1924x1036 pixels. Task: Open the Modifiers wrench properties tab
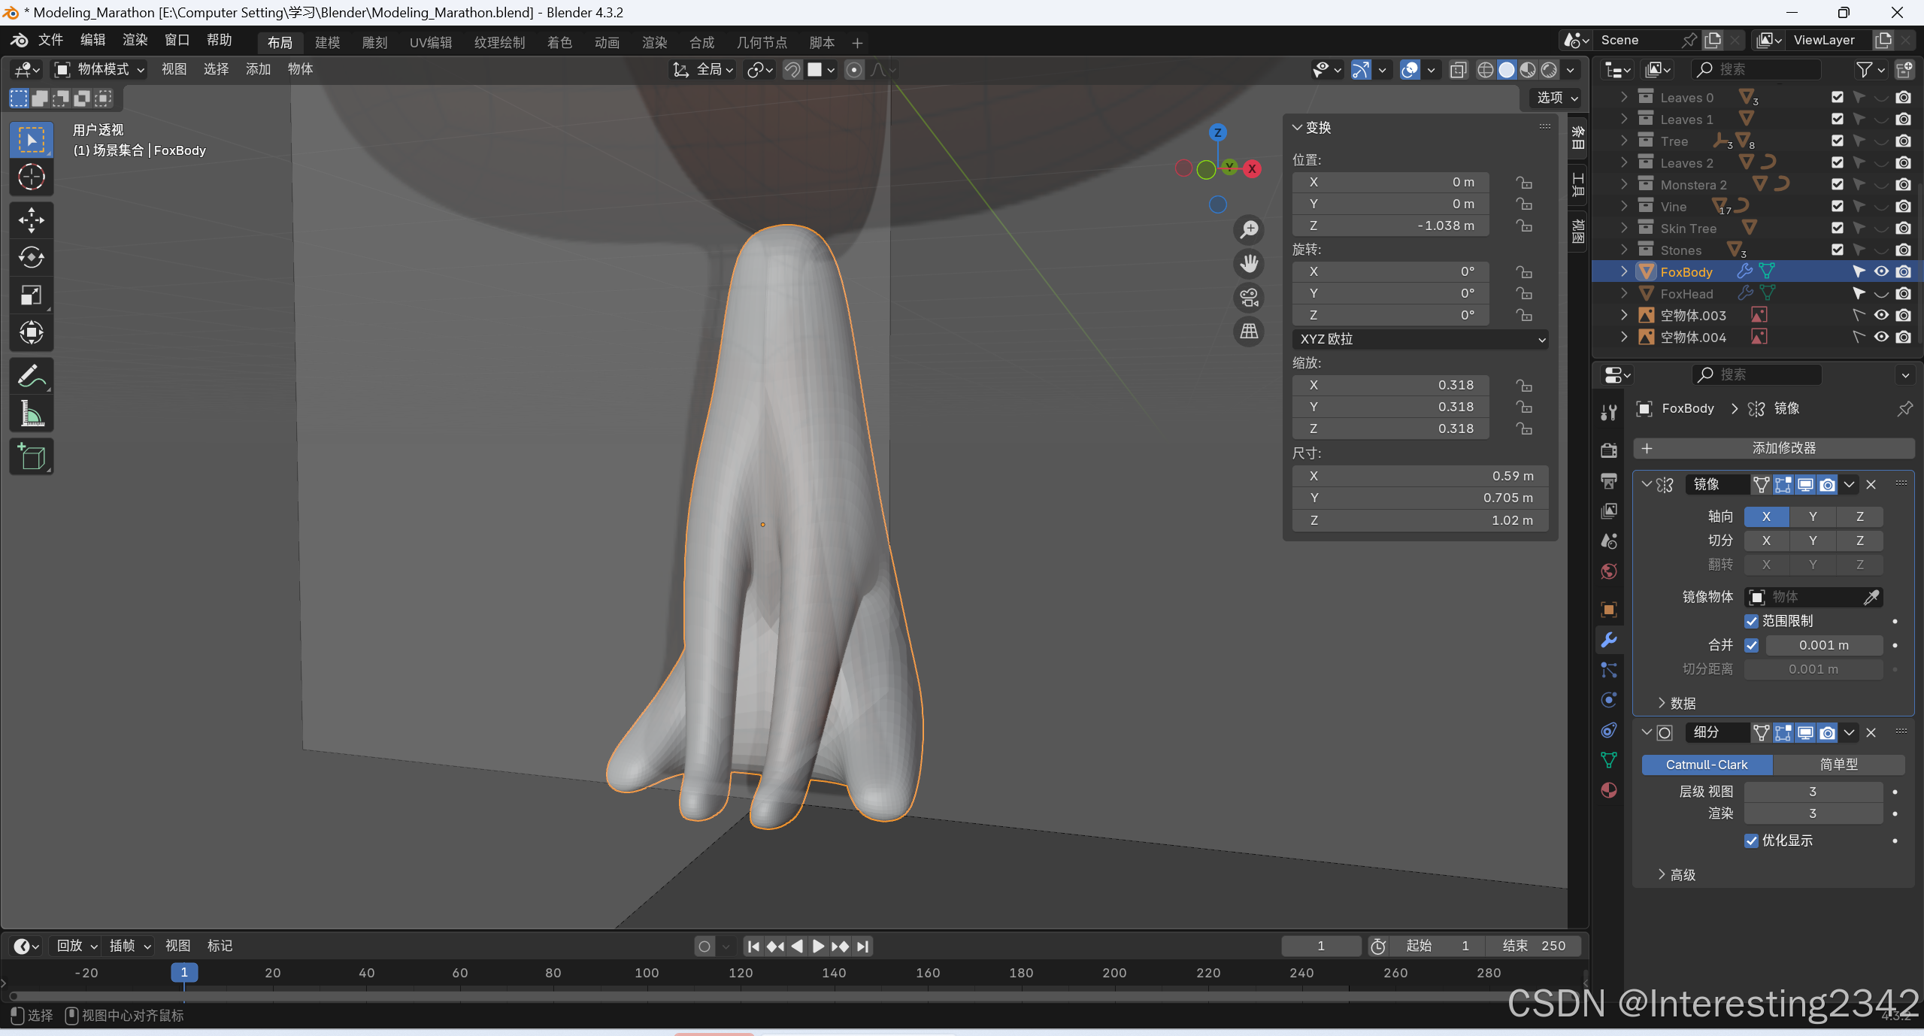[1608, 640]
